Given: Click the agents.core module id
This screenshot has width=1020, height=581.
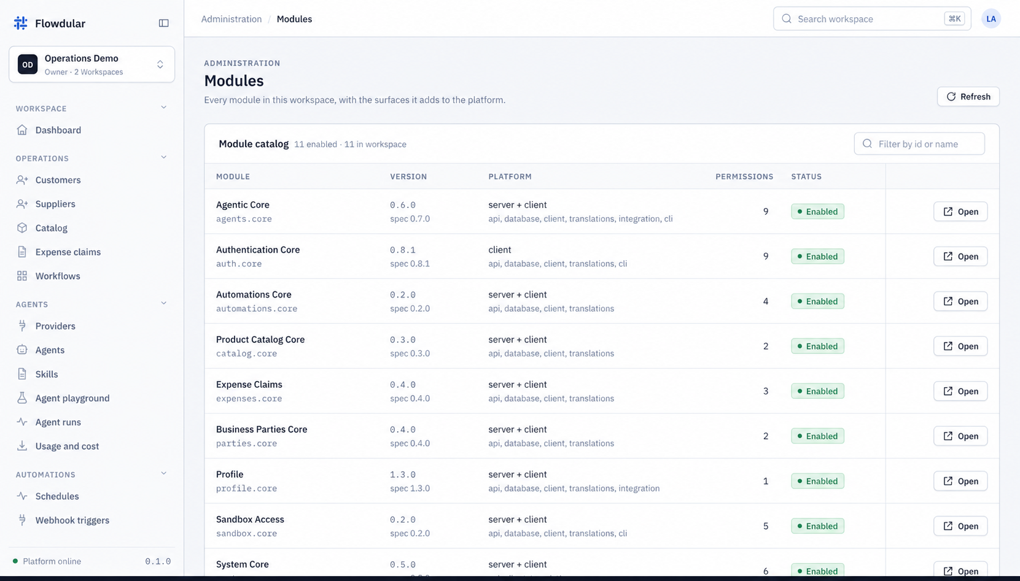Looking at the screenshot, I should click(244, 219).
